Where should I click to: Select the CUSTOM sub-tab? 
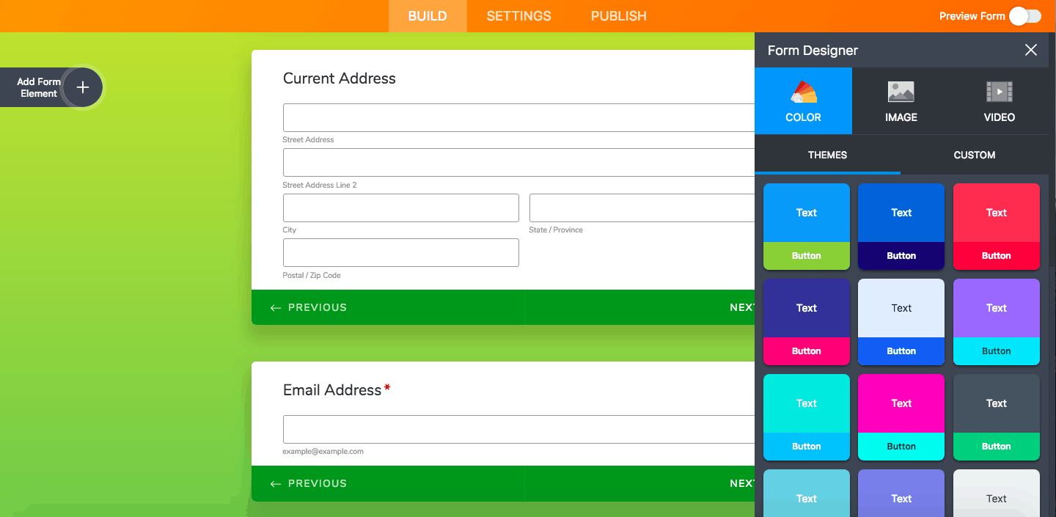click(975, 155)
